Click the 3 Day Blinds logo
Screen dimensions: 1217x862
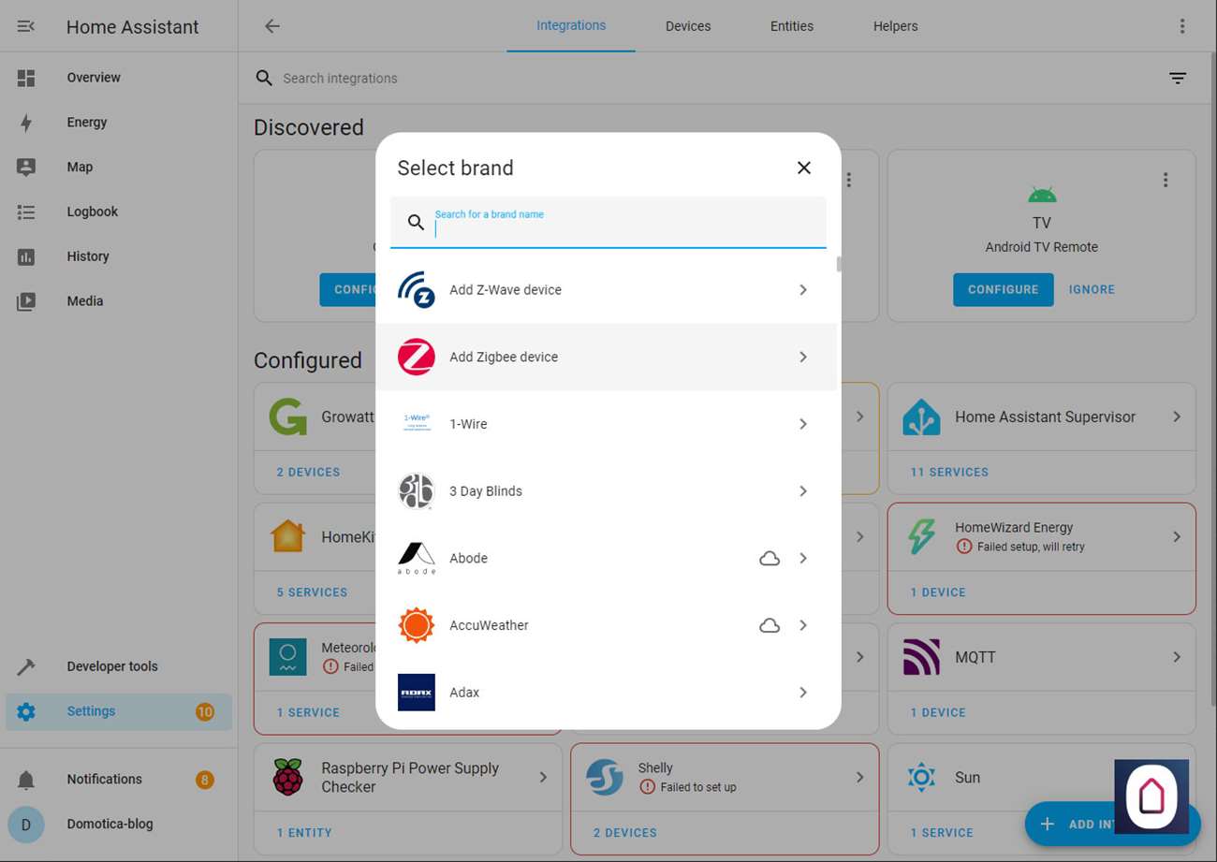pos(416,491)
